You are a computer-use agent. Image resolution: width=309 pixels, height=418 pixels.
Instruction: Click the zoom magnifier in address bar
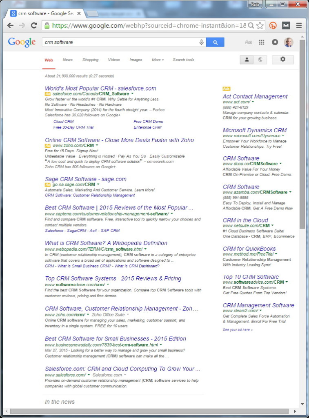251,26
